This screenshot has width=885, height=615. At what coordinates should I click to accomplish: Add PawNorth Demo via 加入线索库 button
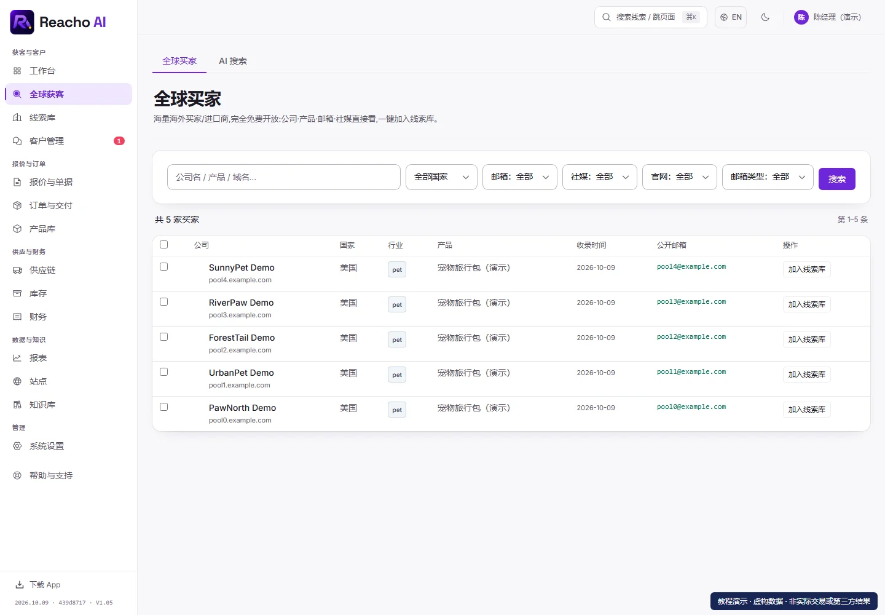[807, 410]
